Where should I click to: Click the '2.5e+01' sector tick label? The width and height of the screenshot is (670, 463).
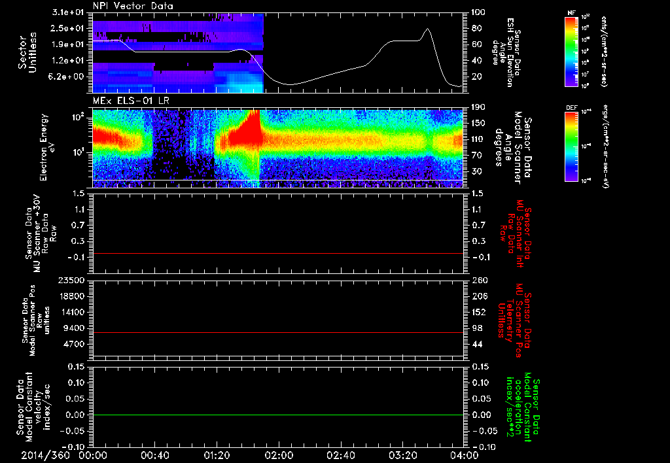click(68, 28)
